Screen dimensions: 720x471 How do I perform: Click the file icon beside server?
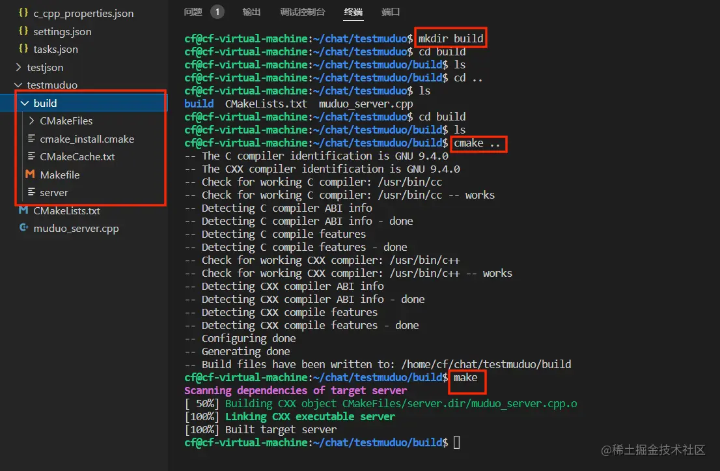click(31, 192)
